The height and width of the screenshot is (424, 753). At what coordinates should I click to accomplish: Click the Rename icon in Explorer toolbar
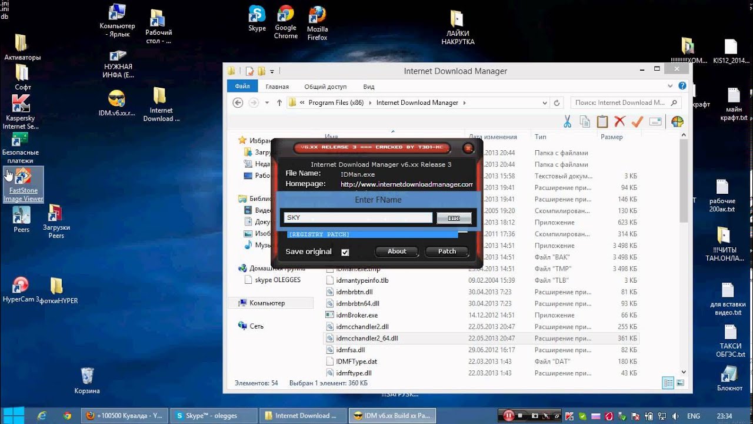[655, 122]
